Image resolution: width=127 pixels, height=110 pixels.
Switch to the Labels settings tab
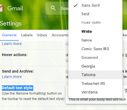tap(27, 35)
